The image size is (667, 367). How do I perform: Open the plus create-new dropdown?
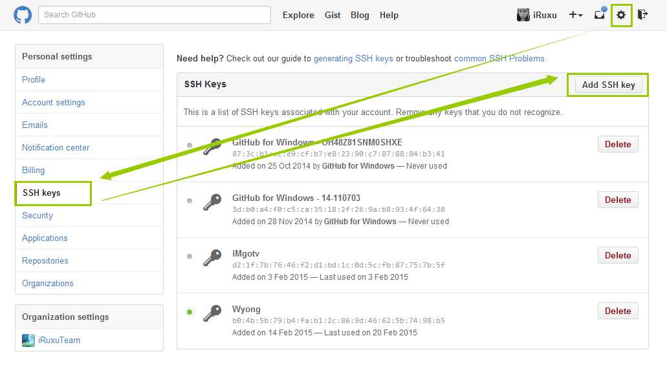[576, 15]
